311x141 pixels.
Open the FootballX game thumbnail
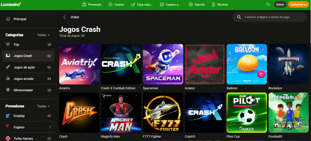pyautogui.click(x=289, y=113)
